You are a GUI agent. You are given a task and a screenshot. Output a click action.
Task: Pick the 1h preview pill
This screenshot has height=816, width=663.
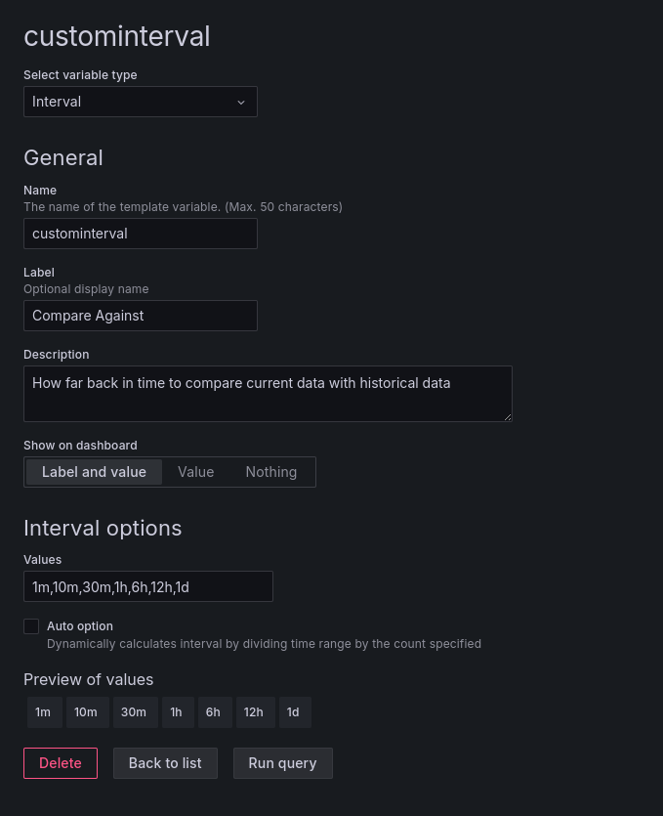pos(177,712)
